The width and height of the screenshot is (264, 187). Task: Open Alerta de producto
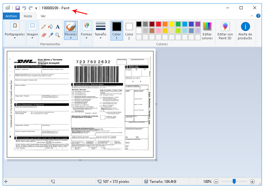click(245, 31)
